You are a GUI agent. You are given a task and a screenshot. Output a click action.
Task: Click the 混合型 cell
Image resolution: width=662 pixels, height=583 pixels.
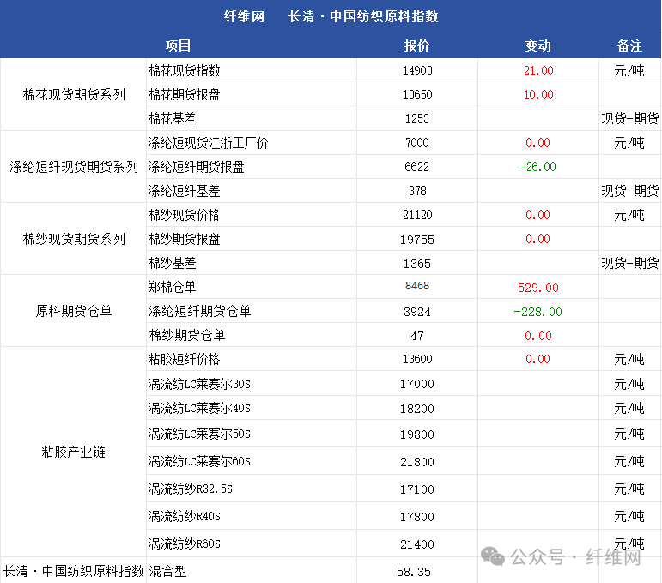click(168, 571)
